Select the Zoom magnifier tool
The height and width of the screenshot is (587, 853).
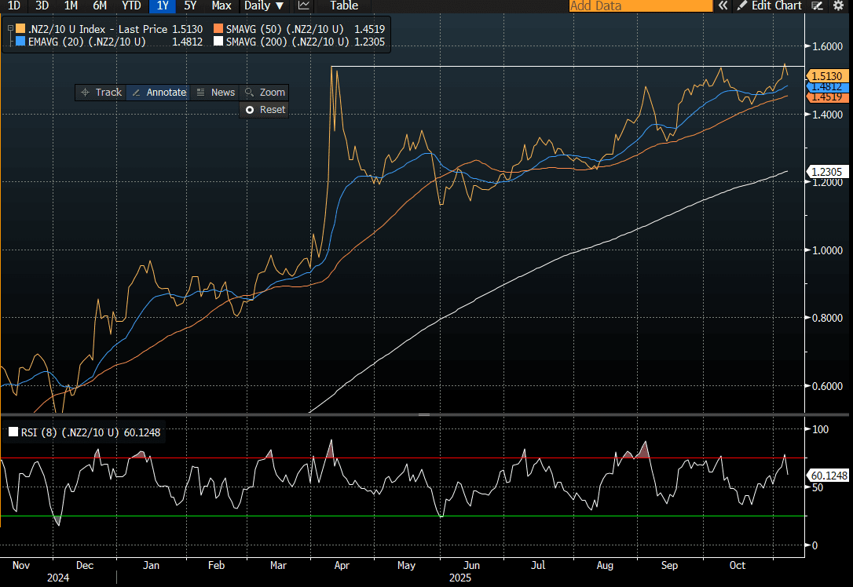(265, 92)
